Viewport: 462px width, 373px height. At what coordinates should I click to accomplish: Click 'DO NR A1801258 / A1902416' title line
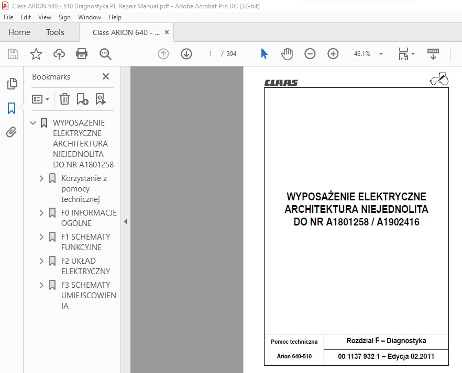pyautogui.click(x=356, y=222)
